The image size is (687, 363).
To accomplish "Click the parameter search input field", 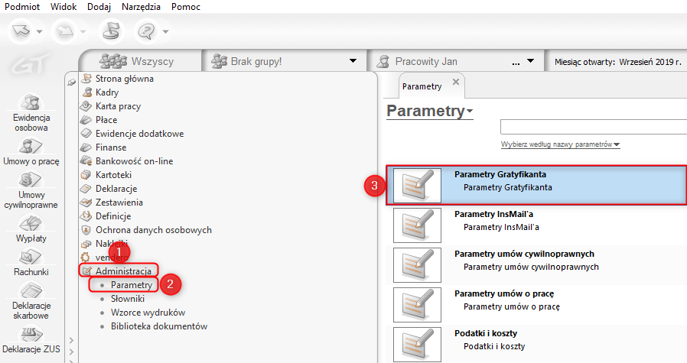I will click(x=593, y=127).
